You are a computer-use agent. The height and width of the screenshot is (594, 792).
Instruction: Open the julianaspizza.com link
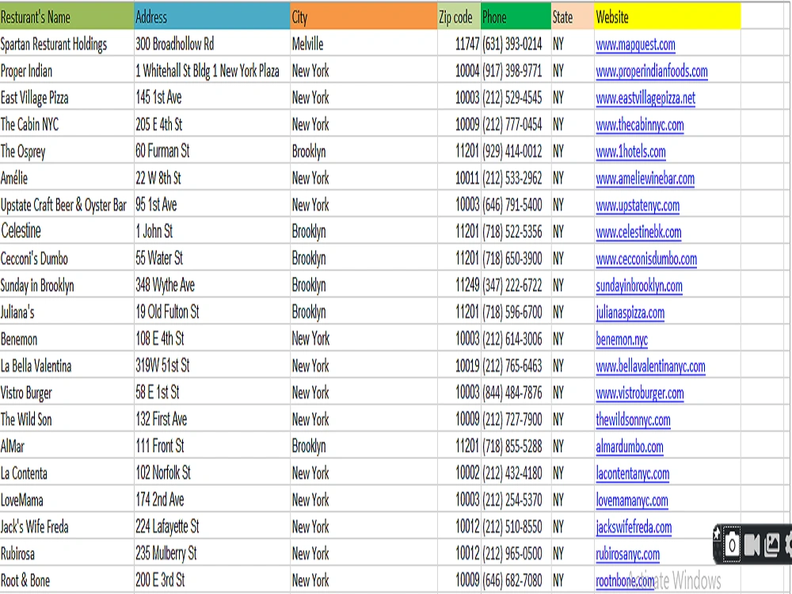click(630, 312)
